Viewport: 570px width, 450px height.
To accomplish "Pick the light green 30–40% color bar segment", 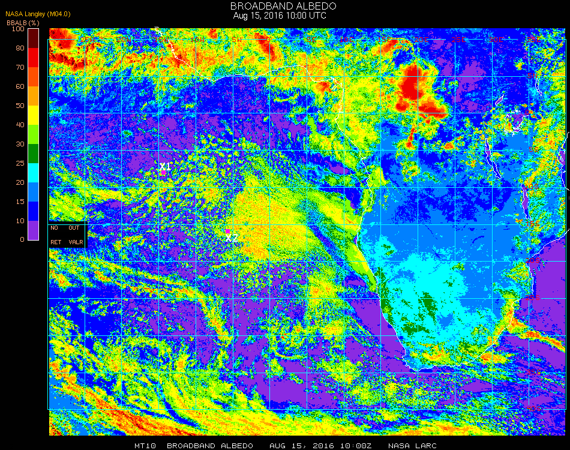I will coord(33,134).
